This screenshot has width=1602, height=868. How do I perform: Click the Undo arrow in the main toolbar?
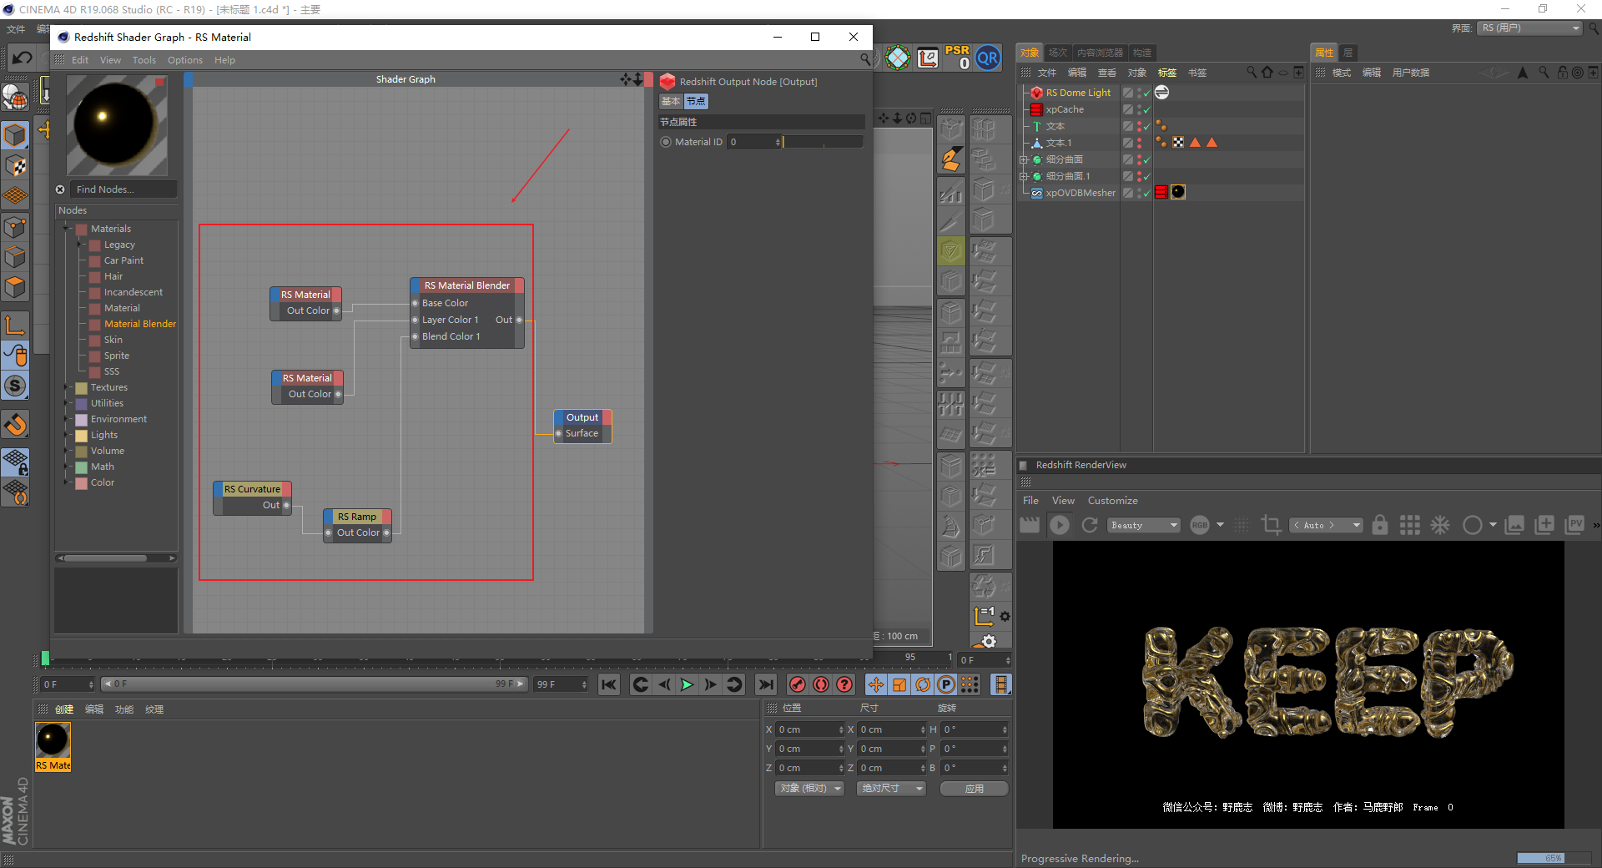click(23, 58)
